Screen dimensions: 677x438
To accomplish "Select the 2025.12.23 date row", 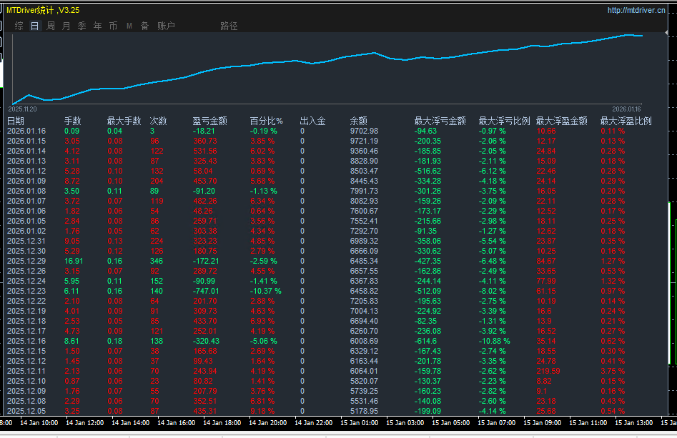I will tap(26, 292).
